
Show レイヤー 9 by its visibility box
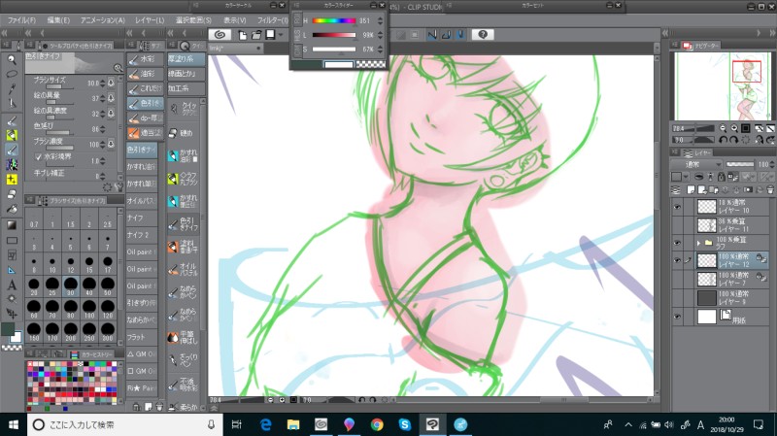pyautogui.click(x=677, y=298)
